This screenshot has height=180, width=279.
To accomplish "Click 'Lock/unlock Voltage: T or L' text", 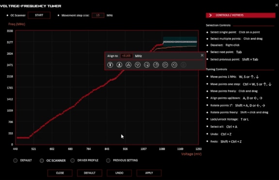I will pyautogui.click(x=230, y=120).
